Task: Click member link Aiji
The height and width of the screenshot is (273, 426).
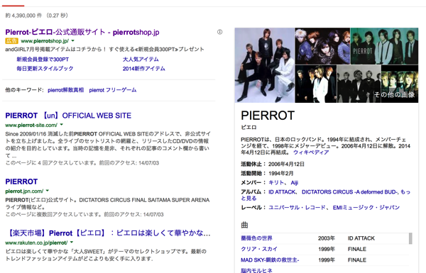Action: point(294,183)
